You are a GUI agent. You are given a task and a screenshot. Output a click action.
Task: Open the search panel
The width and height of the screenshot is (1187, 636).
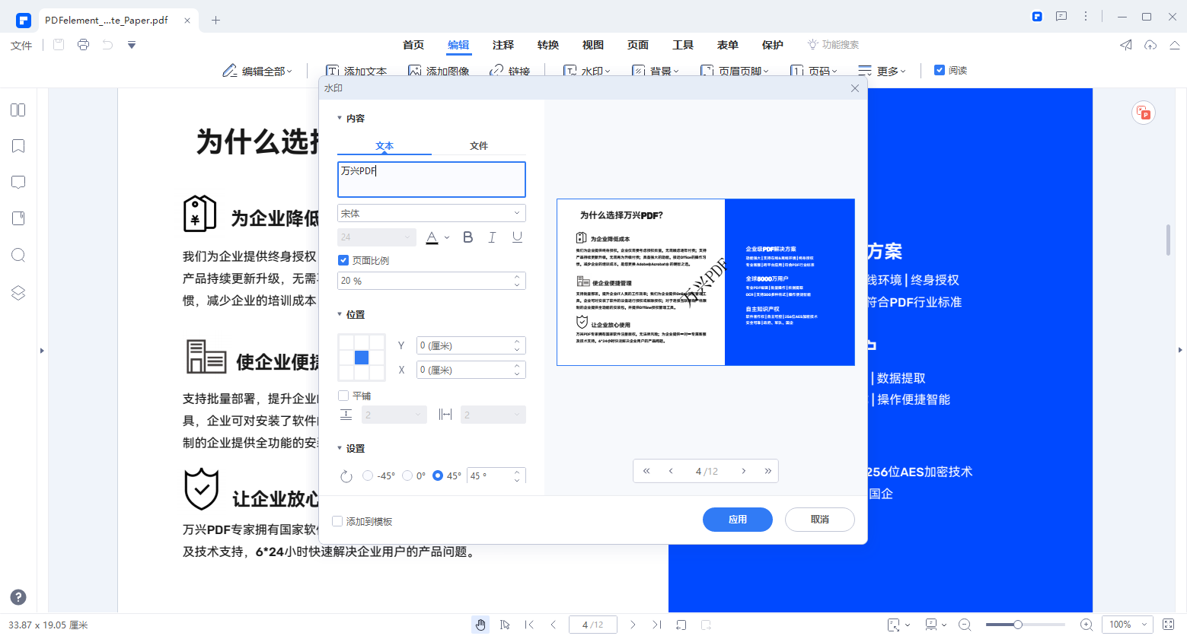click(18, 255)
